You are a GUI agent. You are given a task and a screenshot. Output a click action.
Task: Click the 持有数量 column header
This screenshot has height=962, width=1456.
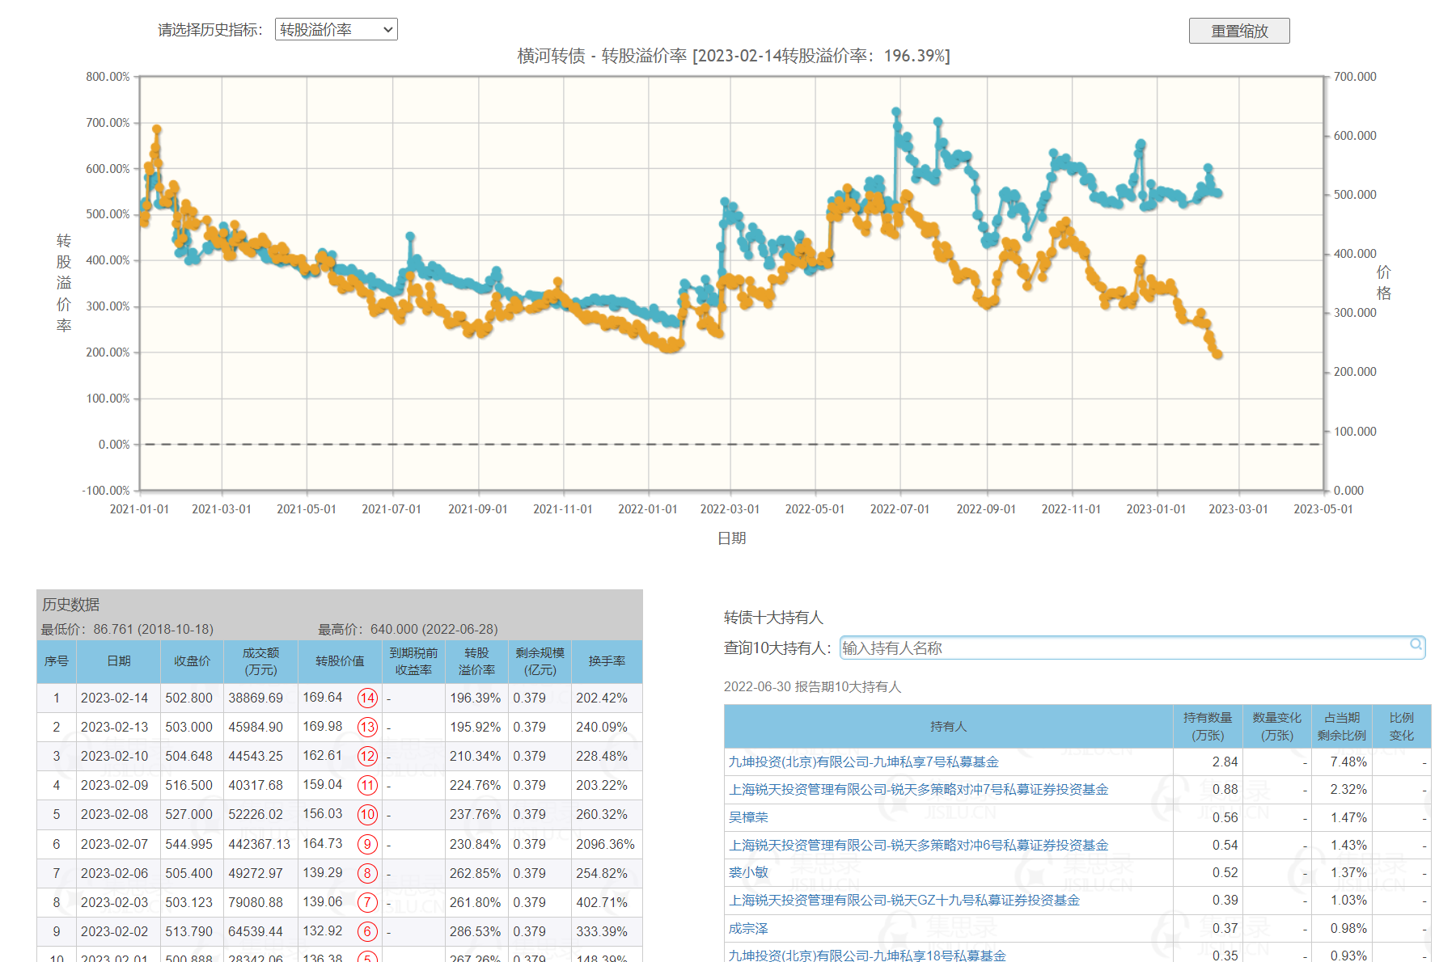tap(1207, 726)
